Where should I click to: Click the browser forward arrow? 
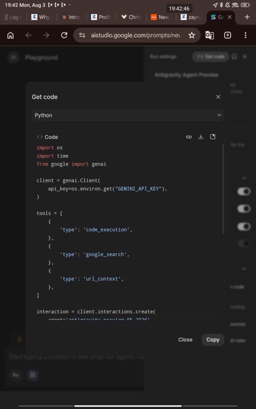(x=46, y=35)
